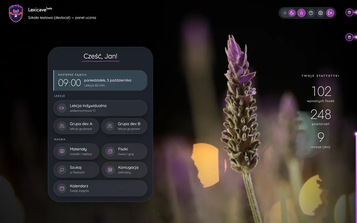Open Fiszki via its flashcard icon
This screenshot has width=357, height=223.
coord(110,151)
